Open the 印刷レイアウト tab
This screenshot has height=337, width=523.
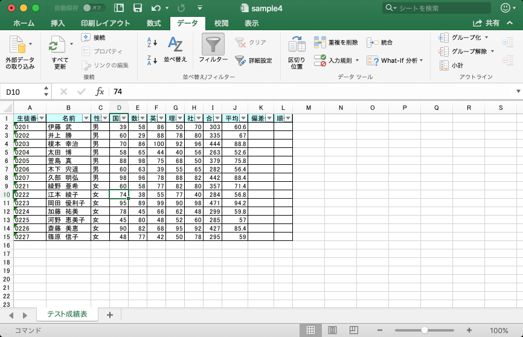pos(106,23)
